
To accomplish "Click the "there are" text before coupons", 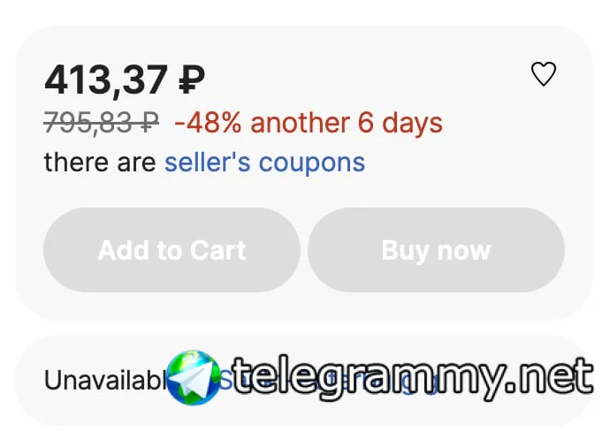I will [x=101, y=163].
